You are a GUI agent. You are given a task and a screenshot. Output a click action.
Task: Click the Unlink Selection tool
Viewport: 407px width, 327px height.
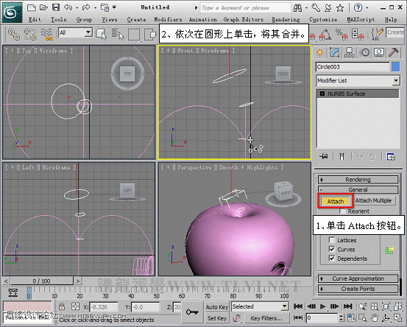pyautogui.click(x=30, y=35)
